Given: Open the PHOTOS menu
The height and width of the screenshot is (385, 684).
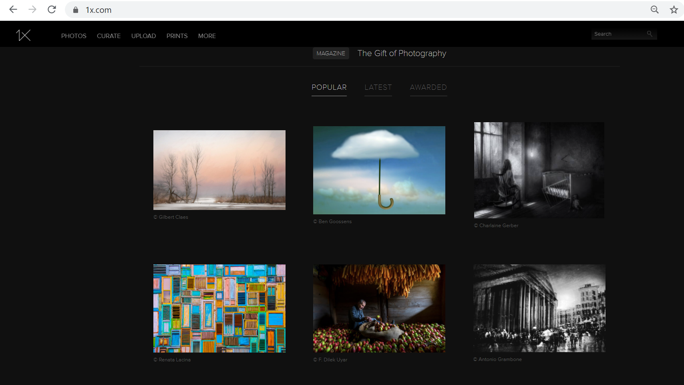Looking at the screenshot, I should coord(74,36).
